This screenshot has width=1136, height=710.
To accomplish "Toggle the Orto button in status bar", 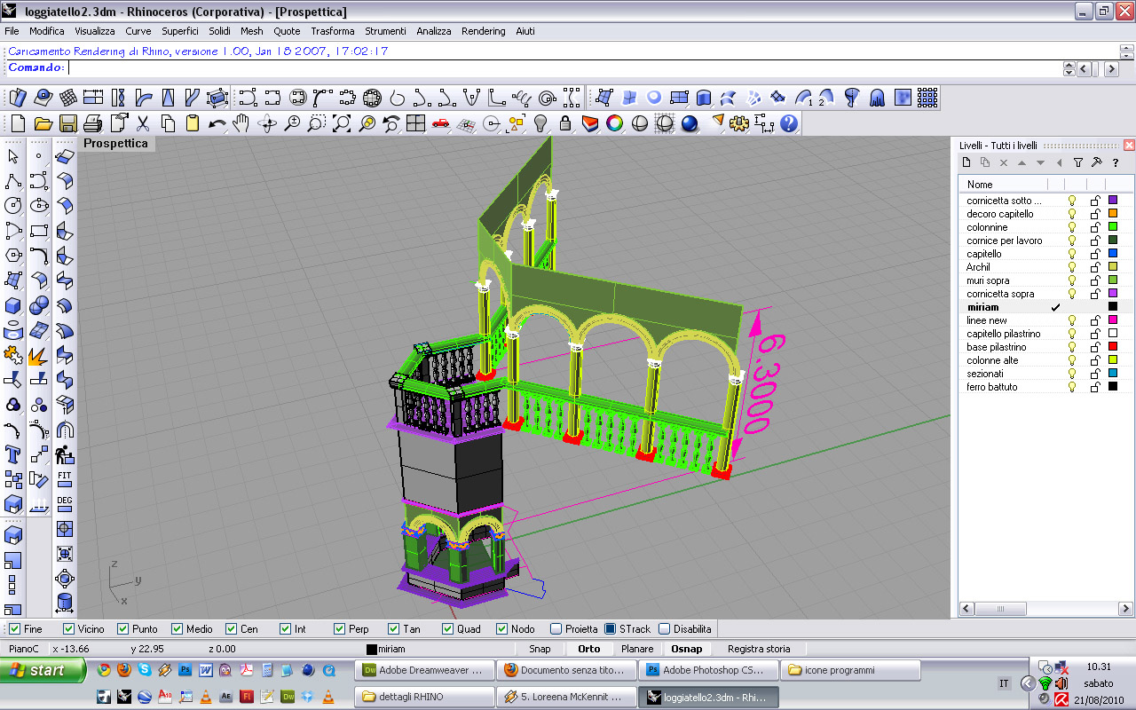I will (588, 649).
